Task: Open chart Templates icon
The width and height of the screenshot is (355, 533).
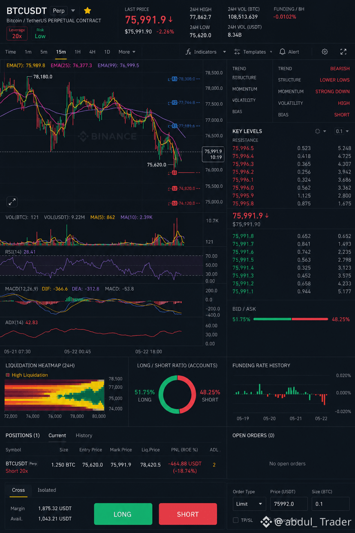Action: [x=237, y=52]
